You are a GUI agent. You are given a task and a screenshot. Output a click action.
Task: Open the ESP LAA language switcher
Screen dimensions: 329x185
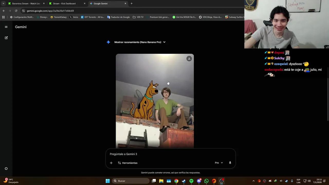298,181
